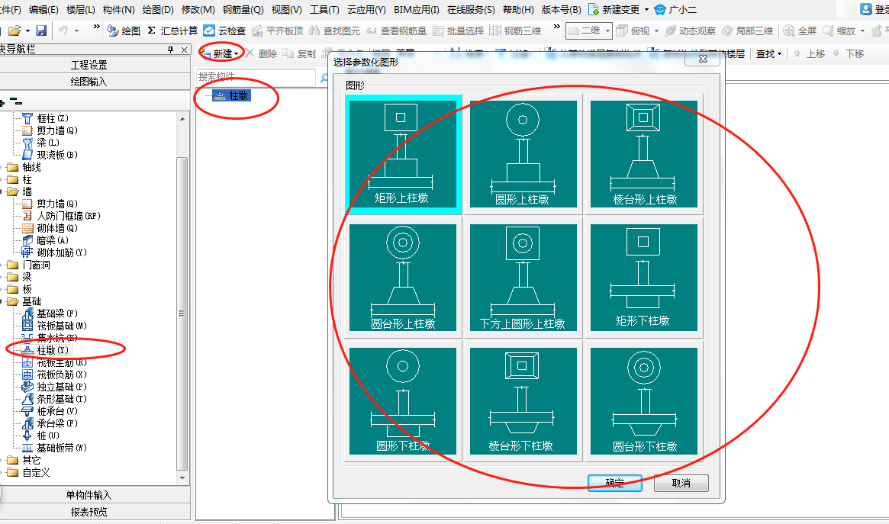This screenshot has height=524, width=889.
Task: Click the 搜索构件 search input field
Action: coord(256,76)
